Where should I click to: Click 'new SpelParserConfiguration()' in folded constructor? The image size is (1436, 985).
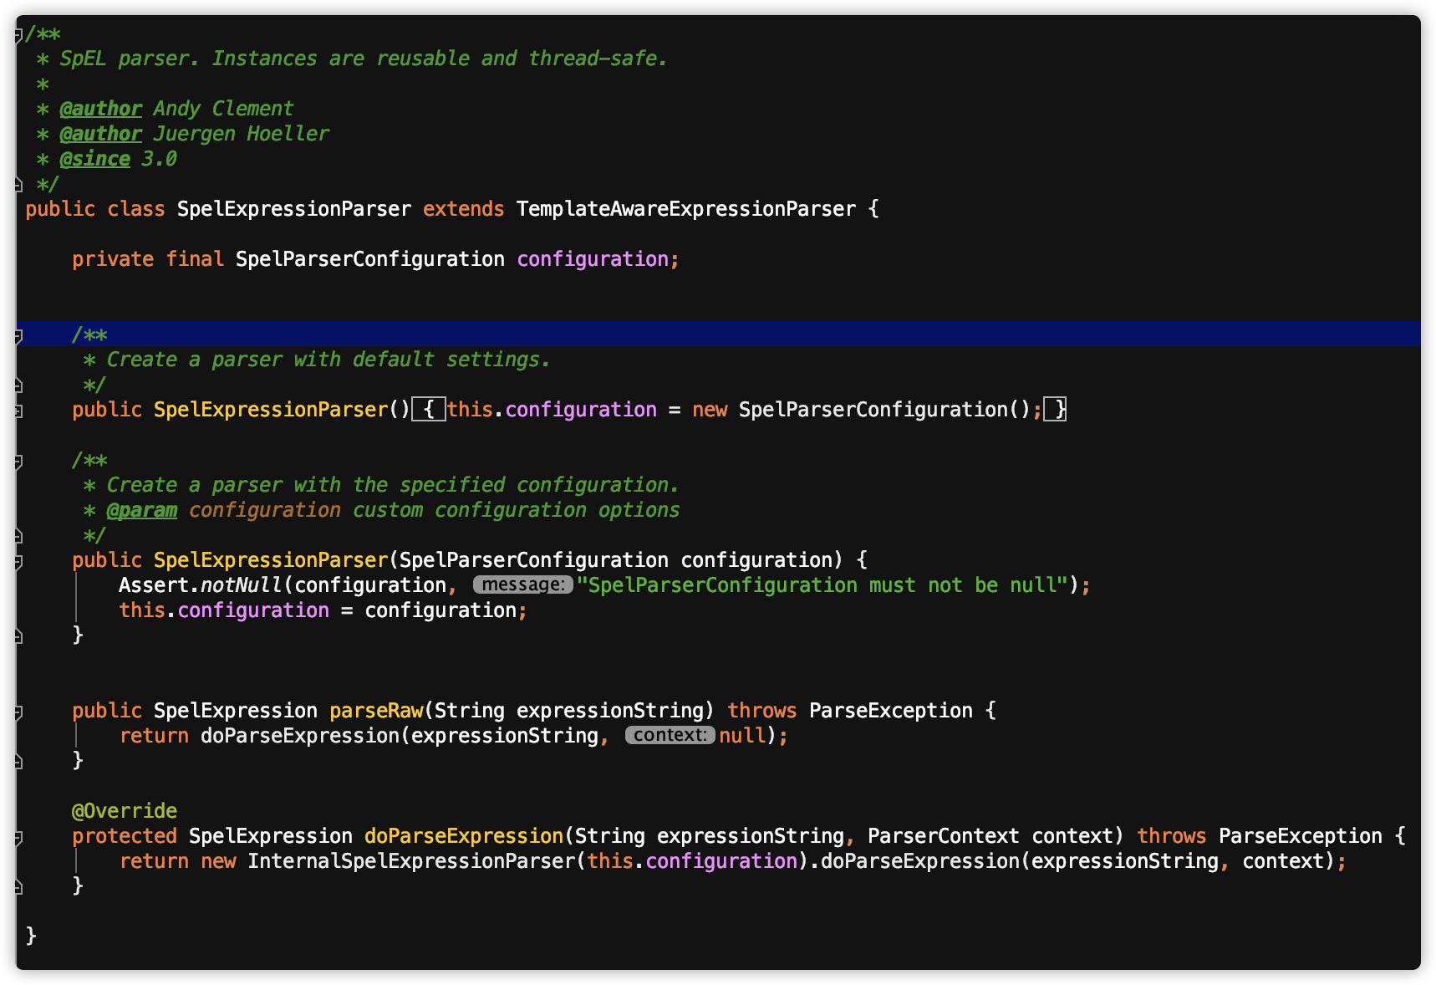861,410
